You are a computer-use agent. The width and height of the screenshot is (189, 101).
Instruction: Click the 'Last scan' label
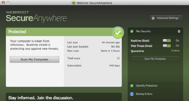72,42
